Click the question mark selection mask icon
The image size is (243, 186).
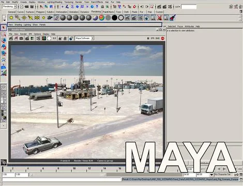click(x=97, y=7)
